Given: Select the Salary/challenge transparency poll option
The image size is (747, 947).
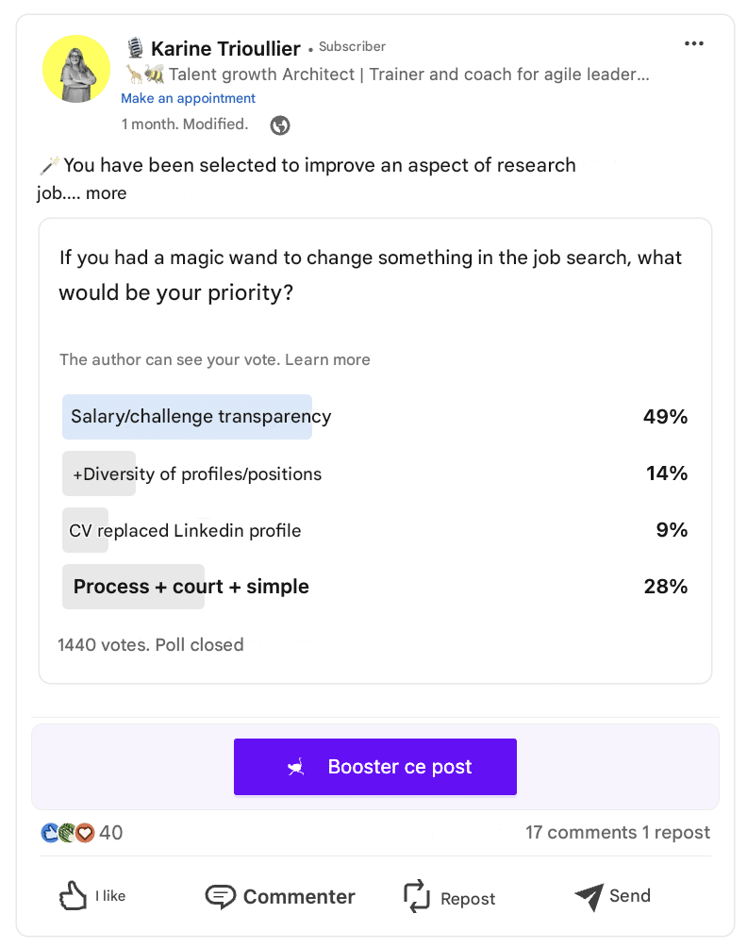Looking at the screenshot, I should (187, 416).
